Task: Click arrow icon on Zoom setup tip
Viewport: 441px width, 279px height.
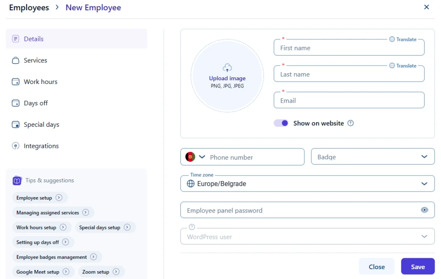Action: (x=116, y=272)
